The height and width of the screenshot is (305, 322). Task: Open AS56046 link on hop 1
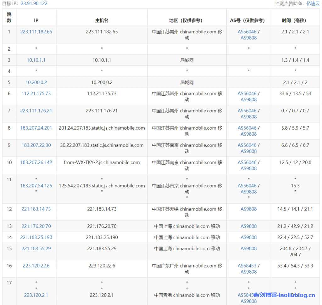point(247,31)
